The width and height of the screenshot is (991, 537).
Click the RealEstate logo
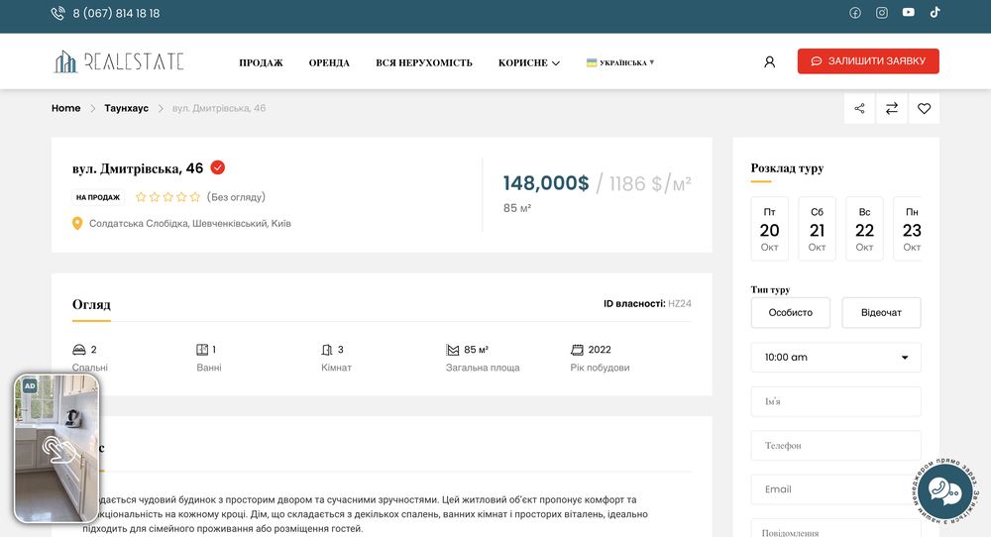pyautogui.click(x=118, y=61)
